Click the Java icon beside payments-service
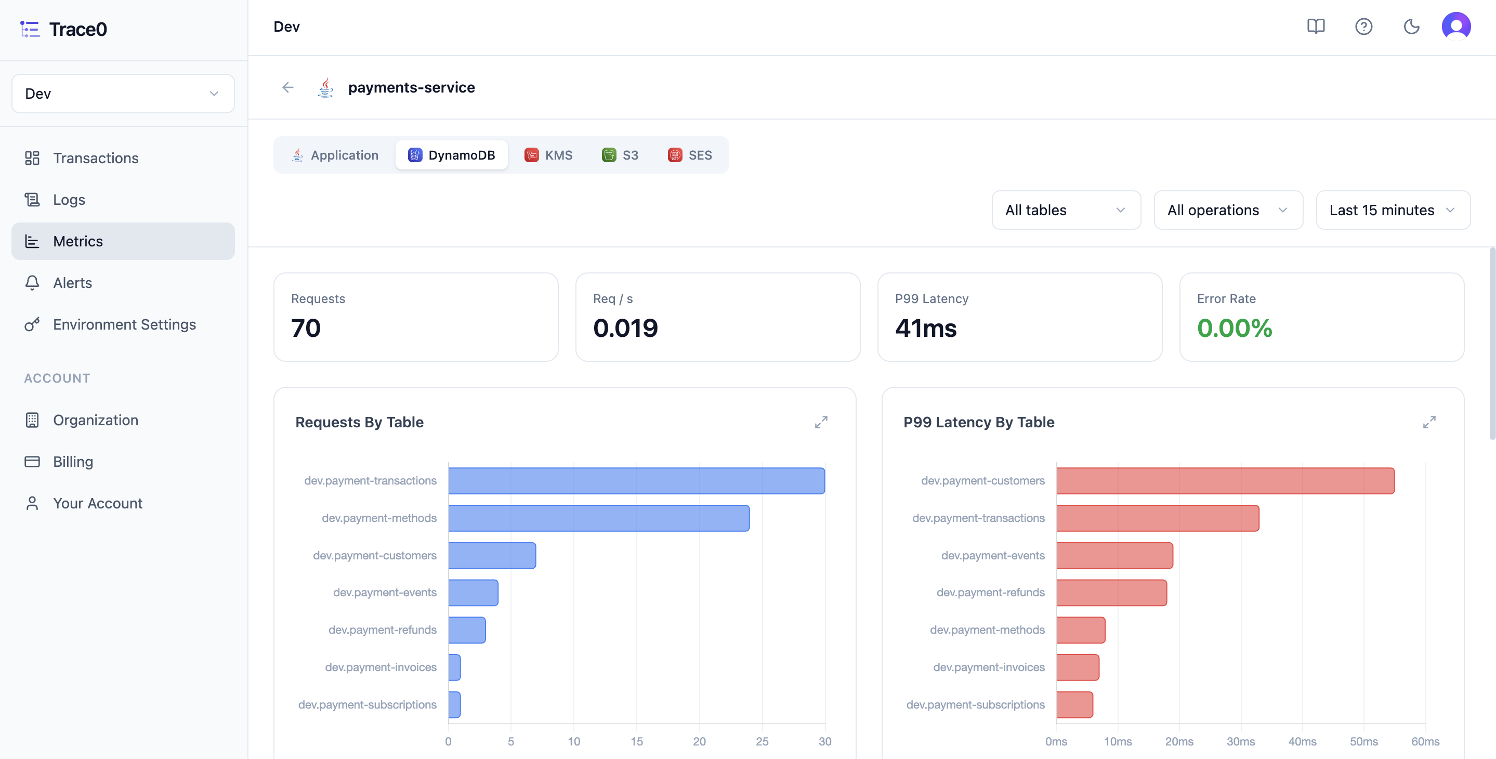This screenshot has width=1496, height=759. point(326,87)
